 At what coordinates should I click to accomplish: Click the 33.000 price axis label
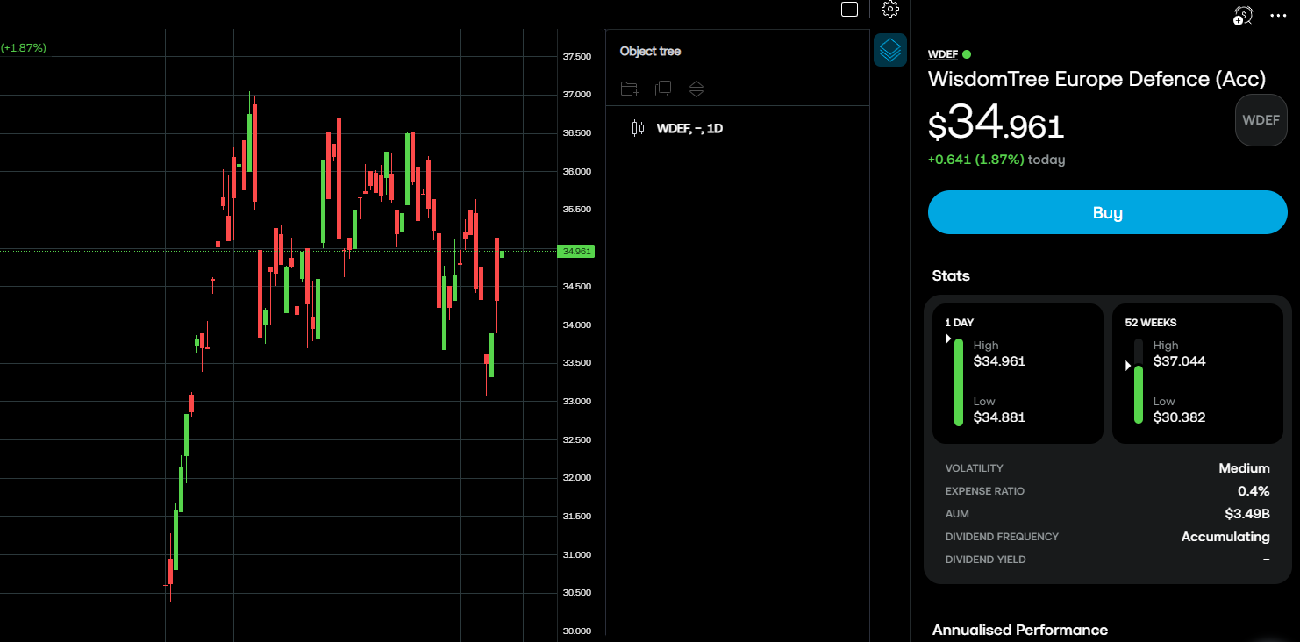[576, 402]
